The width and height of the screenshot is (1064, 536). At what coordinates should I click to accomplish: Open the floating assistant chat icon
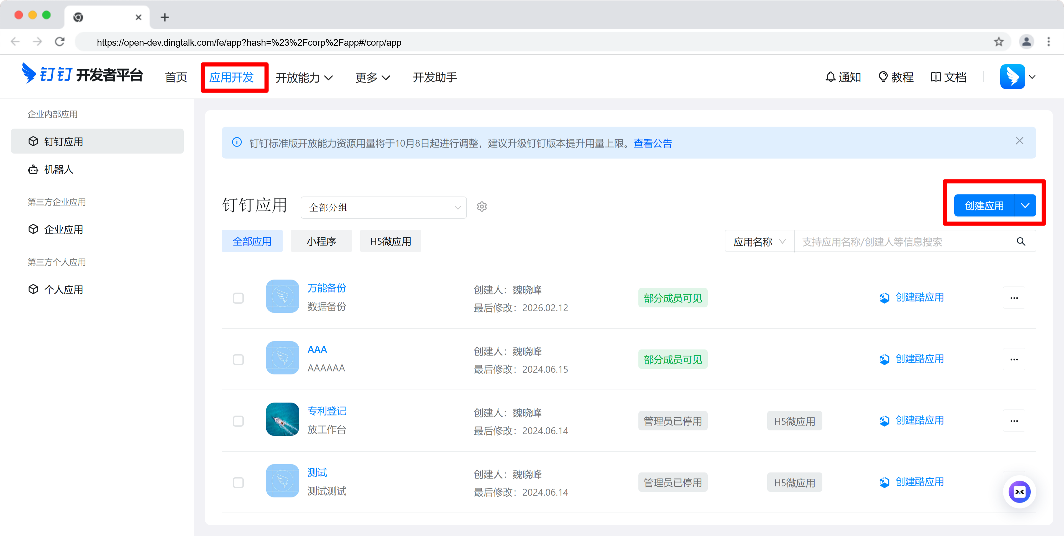(1019, 491)
